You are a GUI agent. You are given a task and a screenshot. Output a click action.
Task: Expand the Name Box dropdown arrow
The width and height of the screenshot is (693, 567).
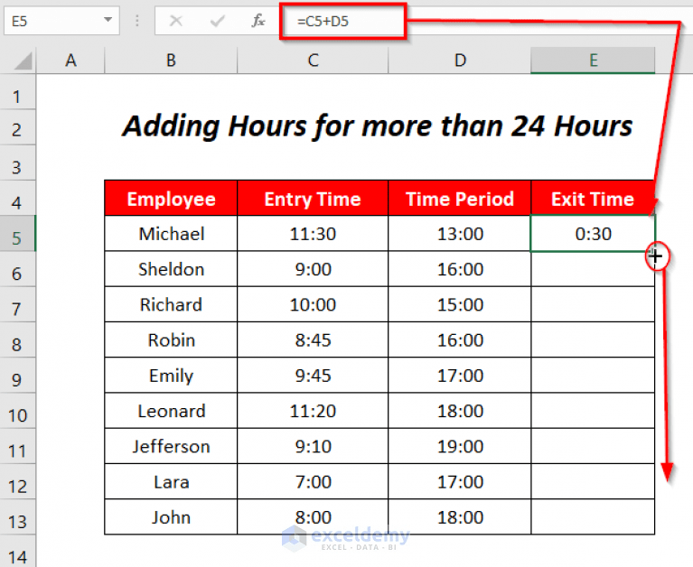pos(108,20)
